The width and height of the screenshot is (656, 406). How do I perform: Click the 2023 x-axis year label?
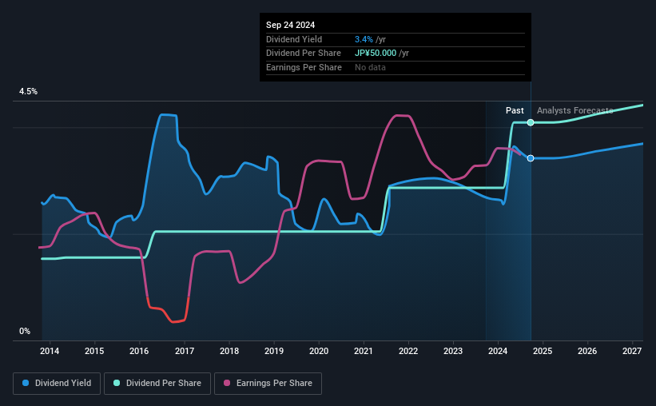pyautogui.click(x=453, y=351)
